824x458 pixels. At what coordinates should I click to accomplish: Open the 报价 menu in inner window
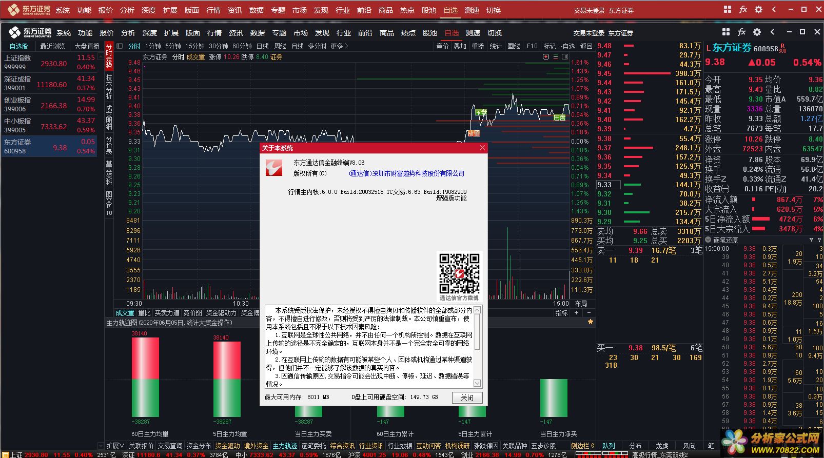(x=107, y=33)
